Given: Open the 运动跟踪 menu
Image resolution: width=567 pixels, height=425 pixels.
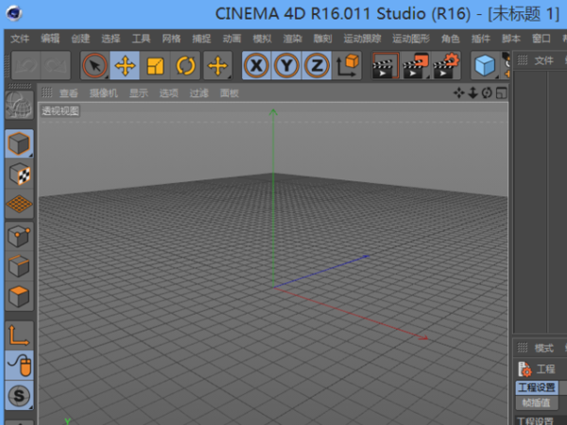Looking at the screenshot, I should (363, 39).
